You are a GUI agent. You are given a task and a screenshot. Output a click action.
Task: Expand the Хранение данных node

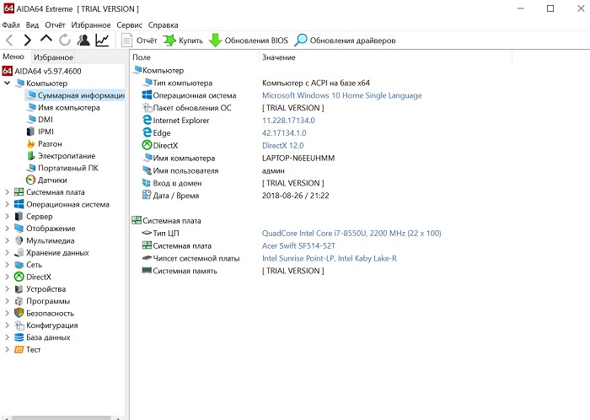click(x=7, y=252)
